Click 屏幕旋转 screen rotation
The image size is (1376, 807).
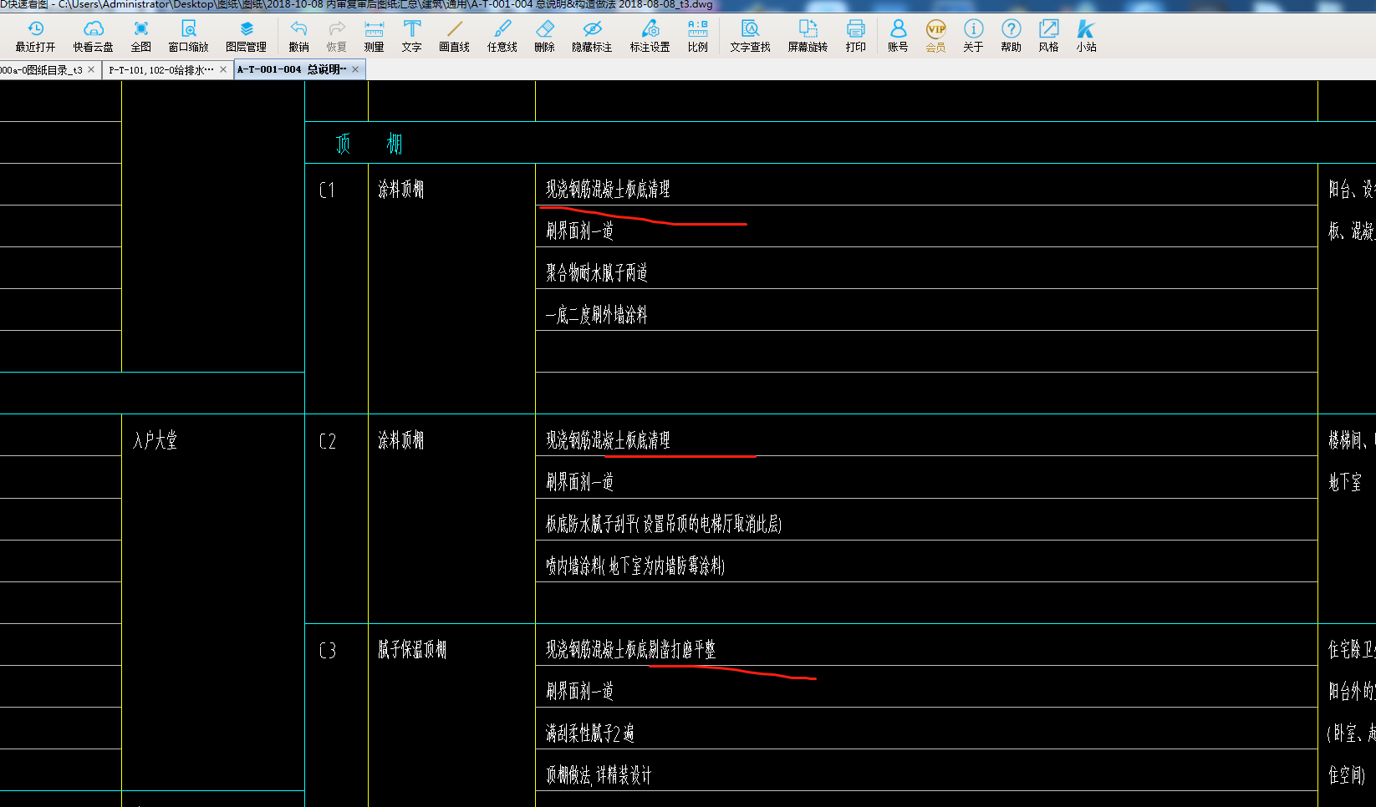808,37
